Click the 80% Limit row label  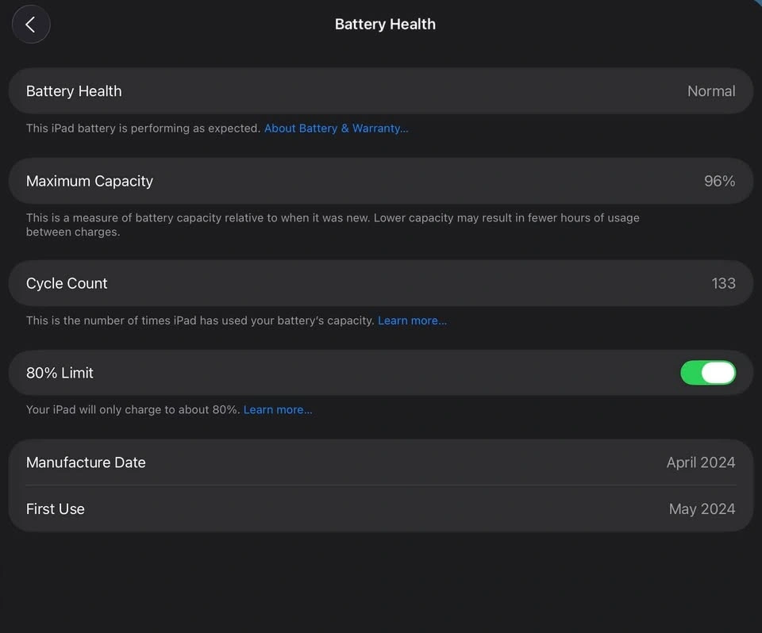[60, 373]
